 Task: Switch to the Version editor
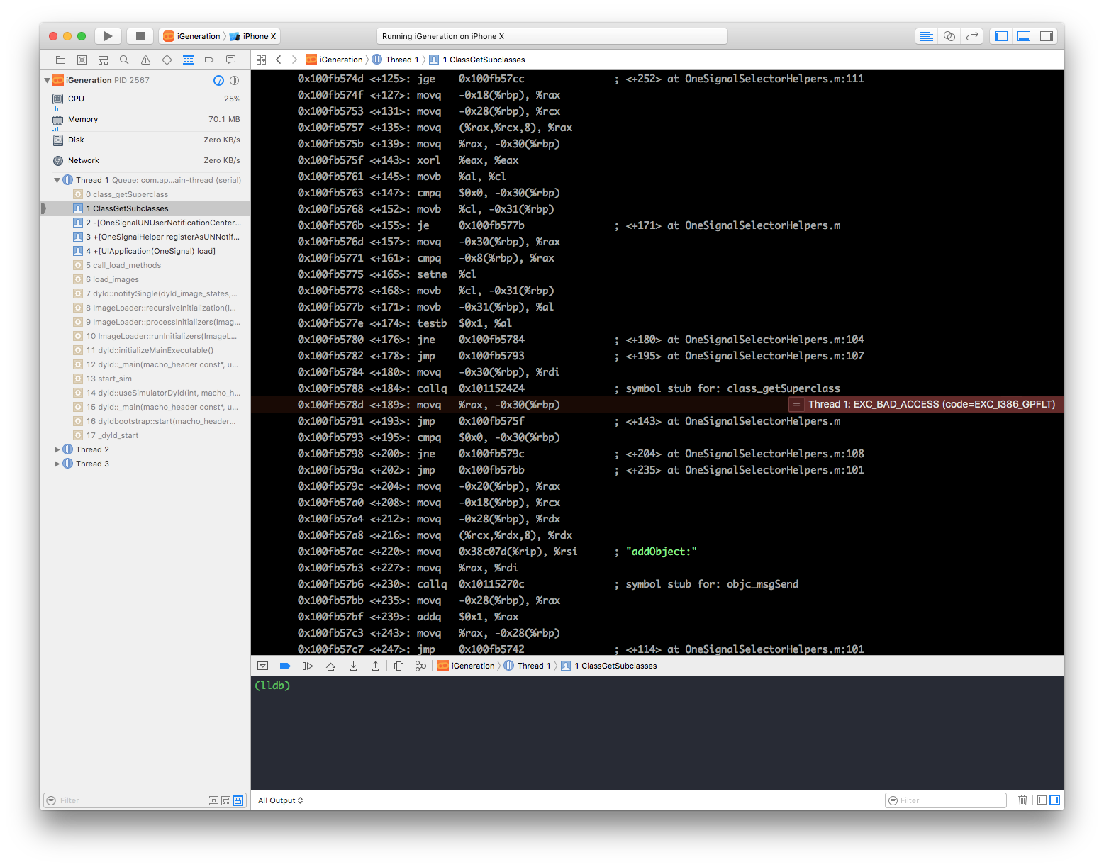point(972,36)
